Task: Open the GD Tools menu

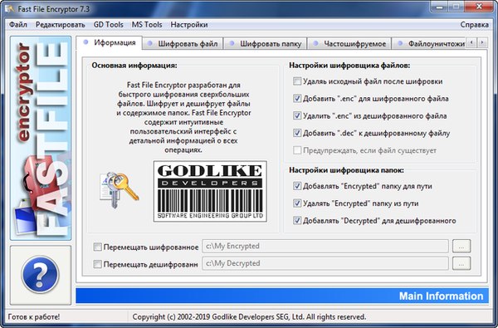Action: (108, 24)
